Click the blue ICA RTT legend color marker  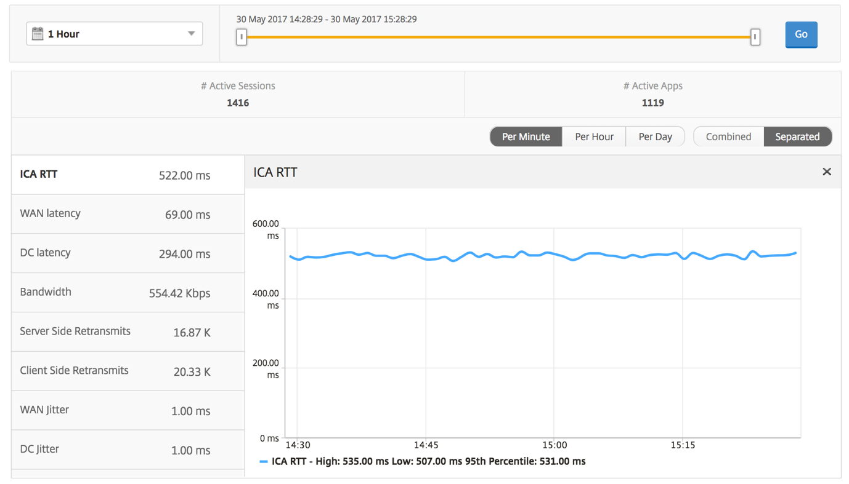click(264, 461)
